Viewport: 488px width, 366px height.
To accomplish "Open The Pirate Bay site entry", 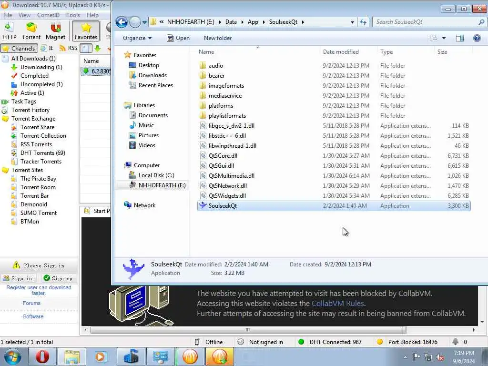I will coord(38,179).
